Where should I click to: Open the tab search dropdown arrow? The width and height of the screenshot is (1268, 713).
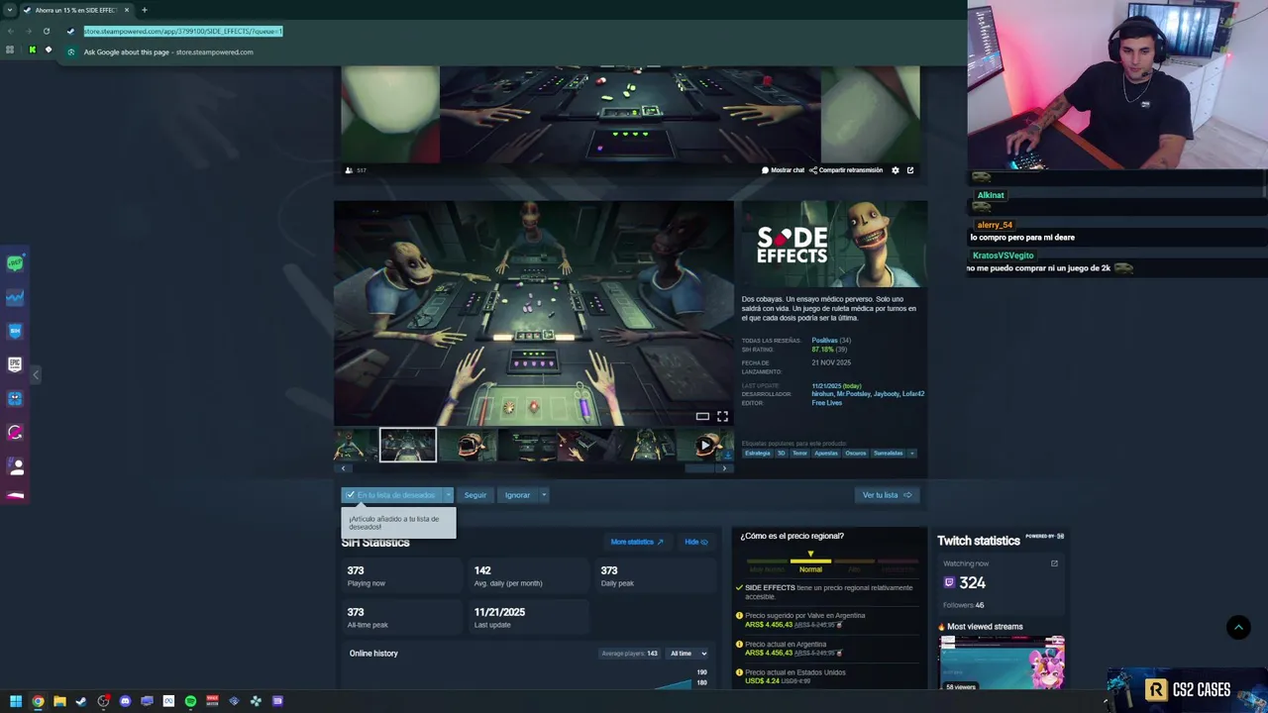[x=10, y=10]
